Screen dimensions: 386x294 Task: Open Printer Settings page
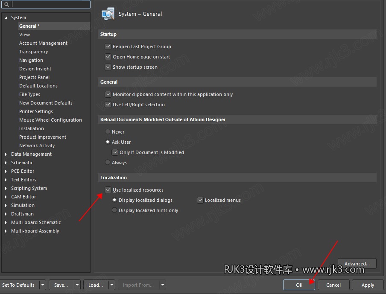tap(36, 111)
